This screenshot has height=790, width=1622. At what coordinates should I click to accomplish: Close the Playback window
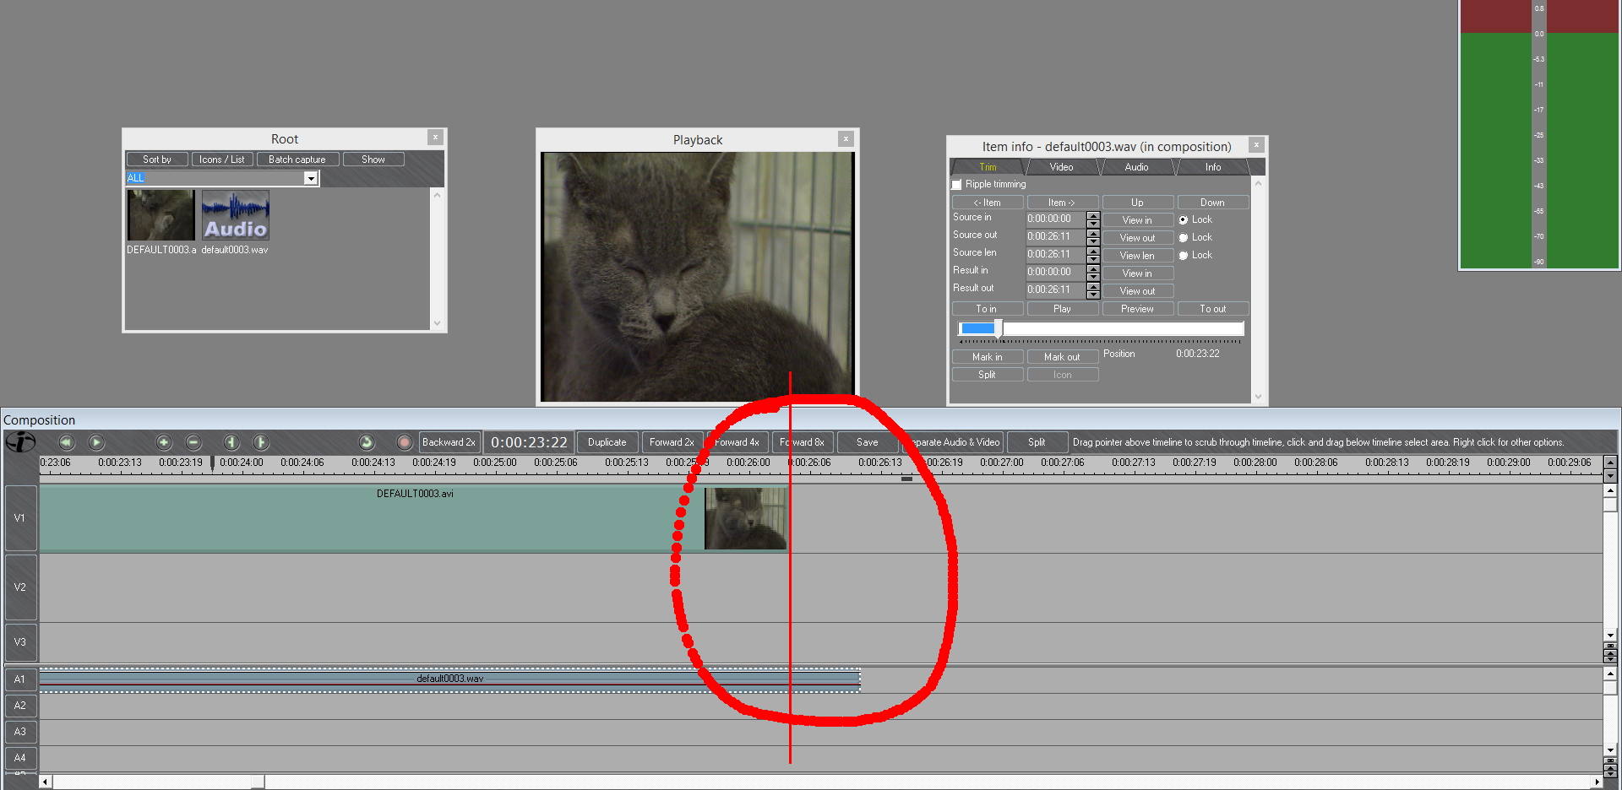(846, 139)
